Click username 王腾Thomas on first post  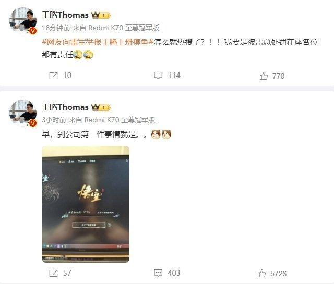coord(65,15)
